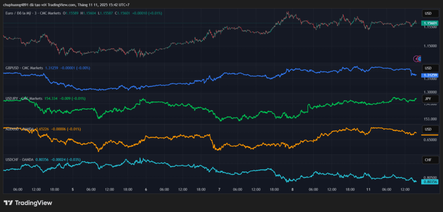Click the 1.15000 level on price axis
Screen dimensions: 443x212
point(430,46)
